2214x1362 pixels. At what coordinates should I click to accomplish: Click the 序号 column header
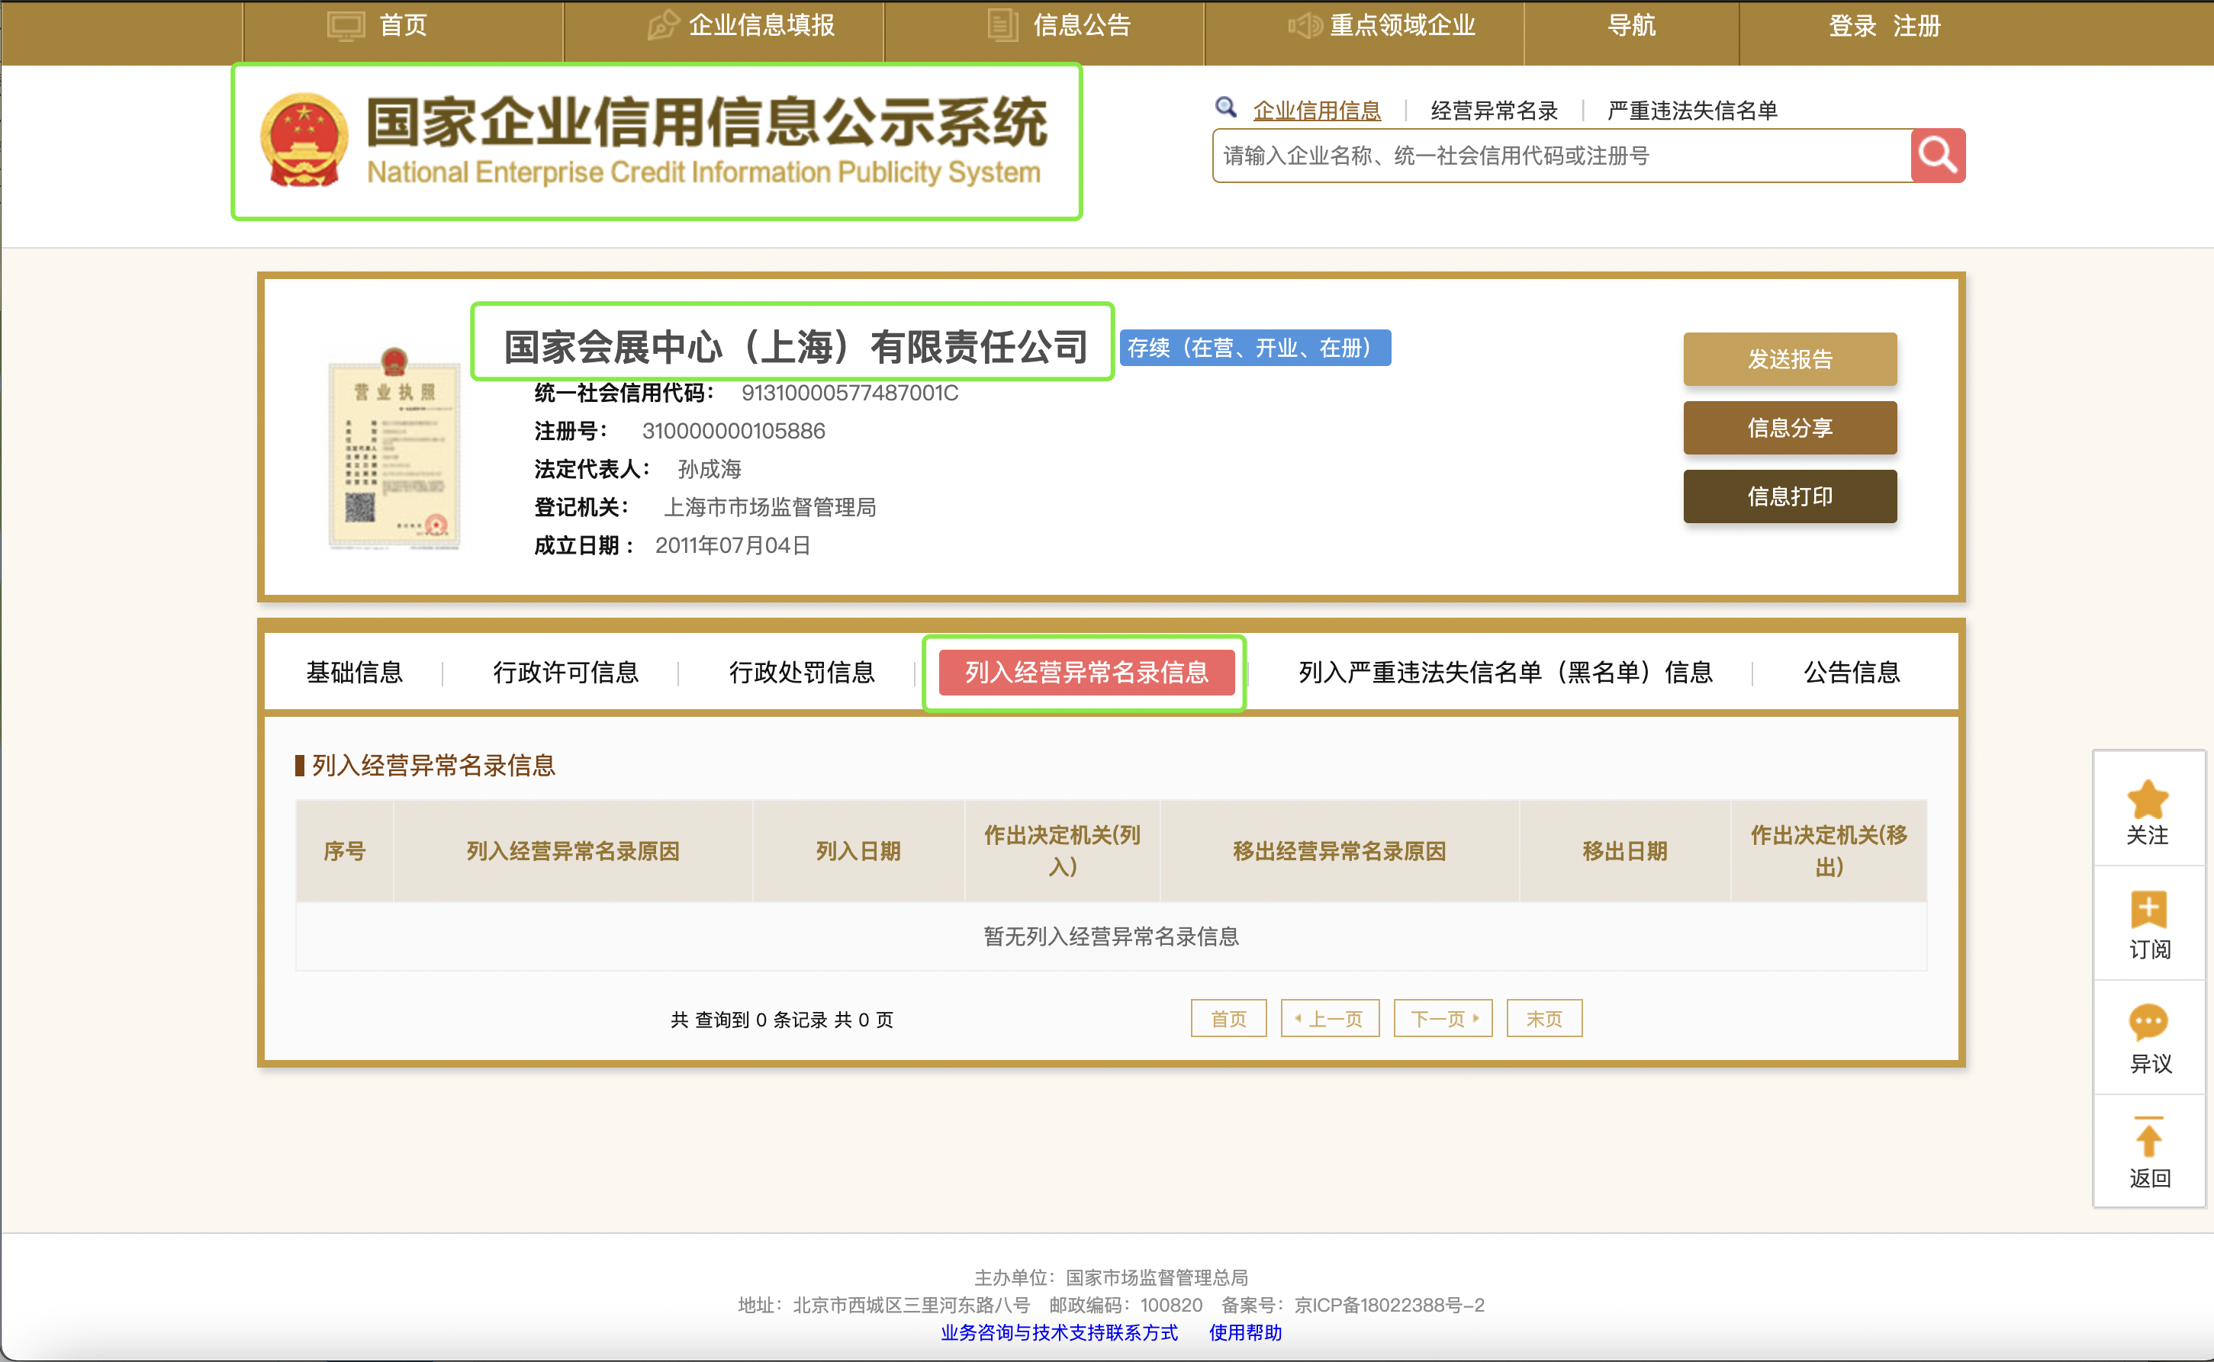(344, 851)
